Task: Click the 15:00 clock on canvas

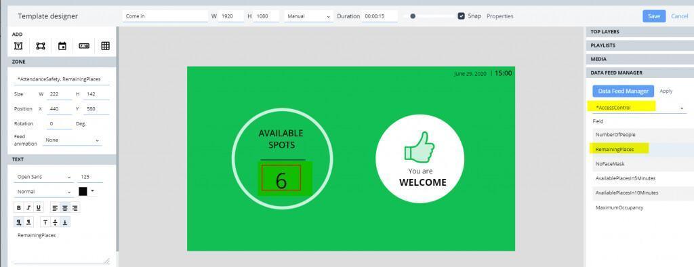Action: [504, 73]
